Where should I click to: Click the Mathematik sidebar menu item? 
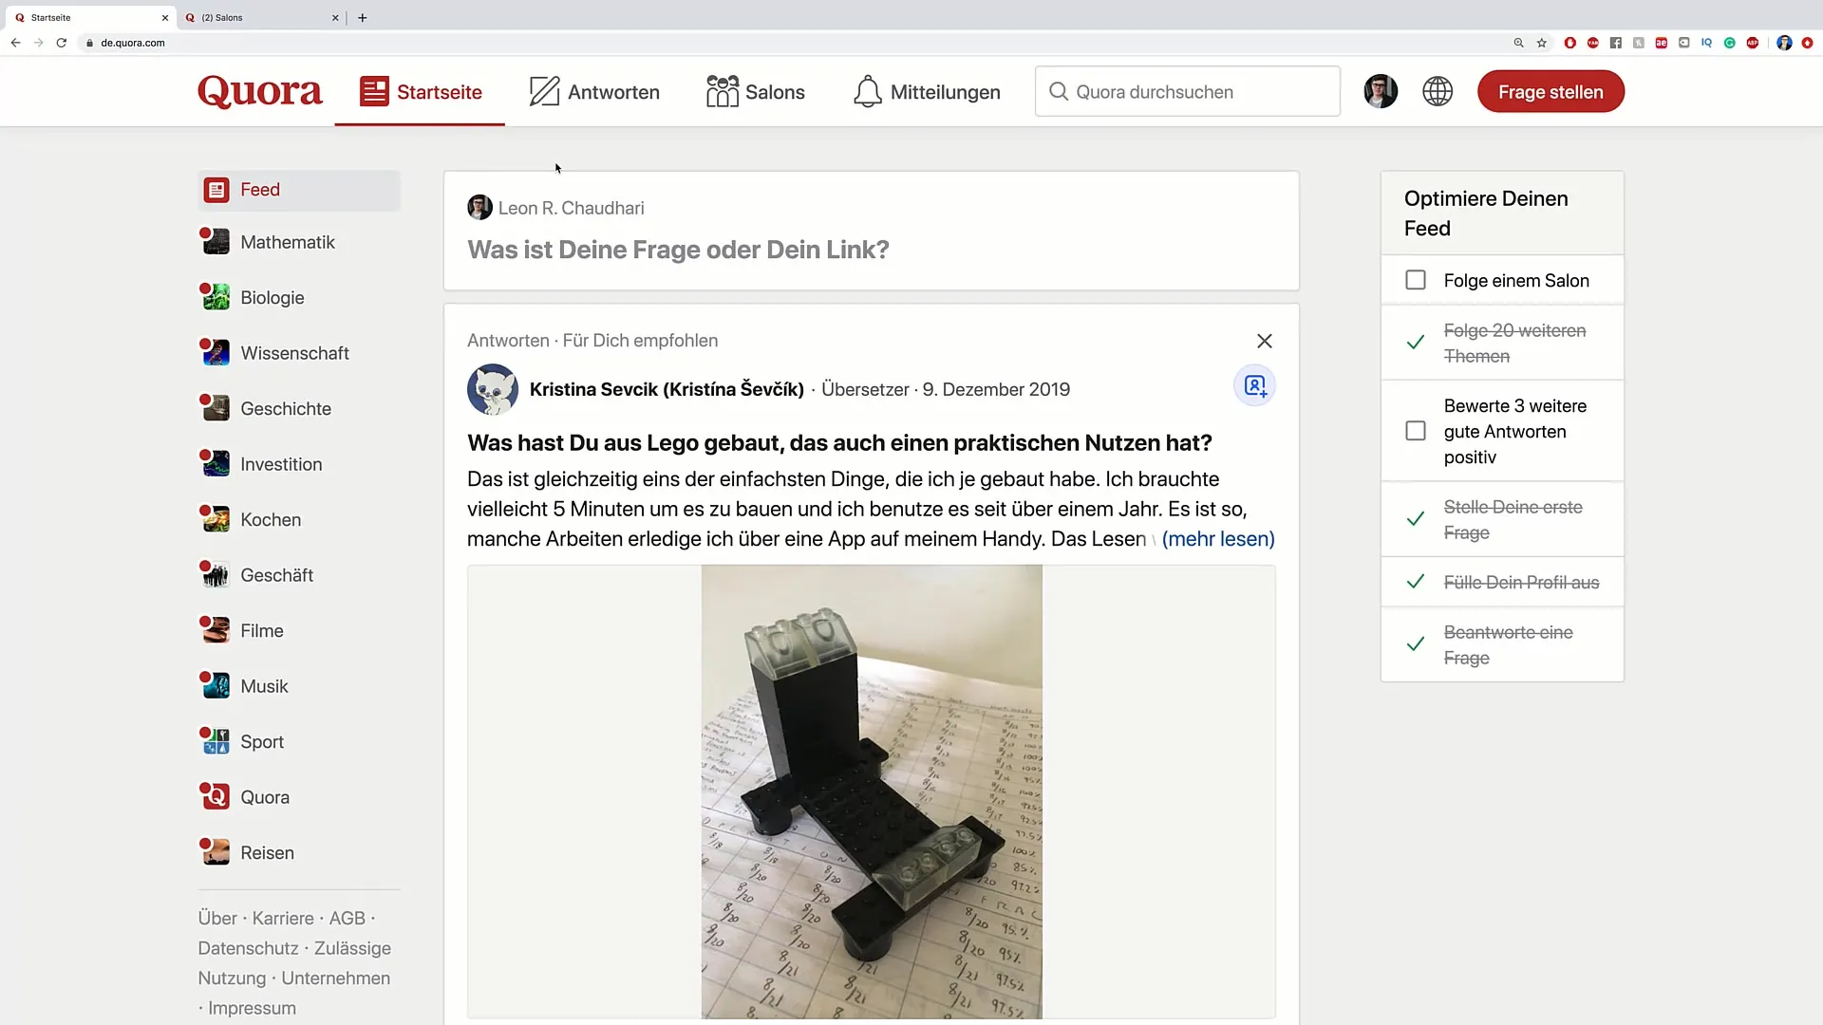(x=288, y=242)
